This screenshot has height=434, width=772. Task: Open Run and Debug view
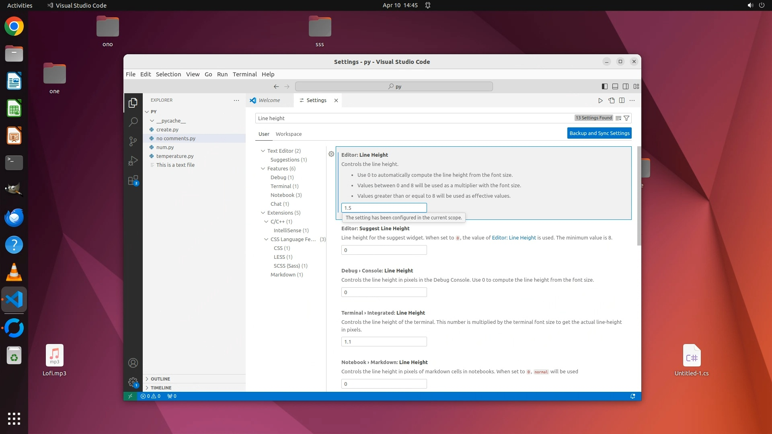point(133,161)
